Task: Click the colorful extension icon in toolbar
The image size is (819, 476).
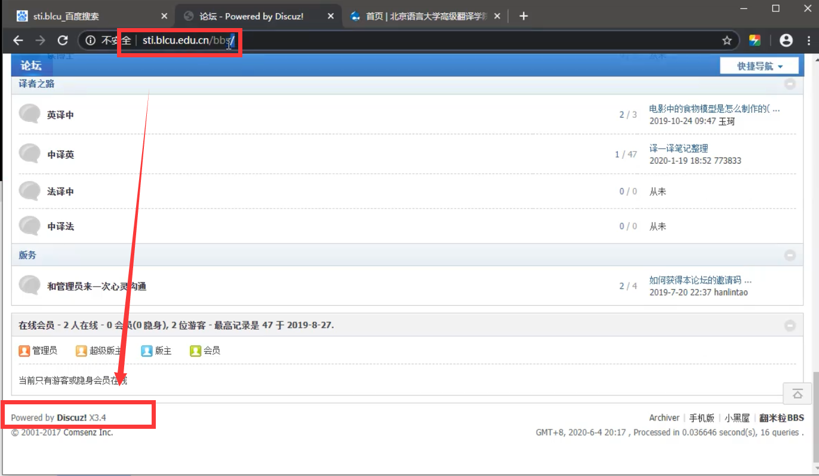Action: (x=755, y=40)
